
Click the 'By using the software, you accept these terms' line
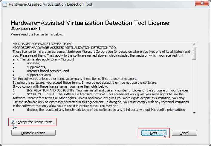(85, 83)
